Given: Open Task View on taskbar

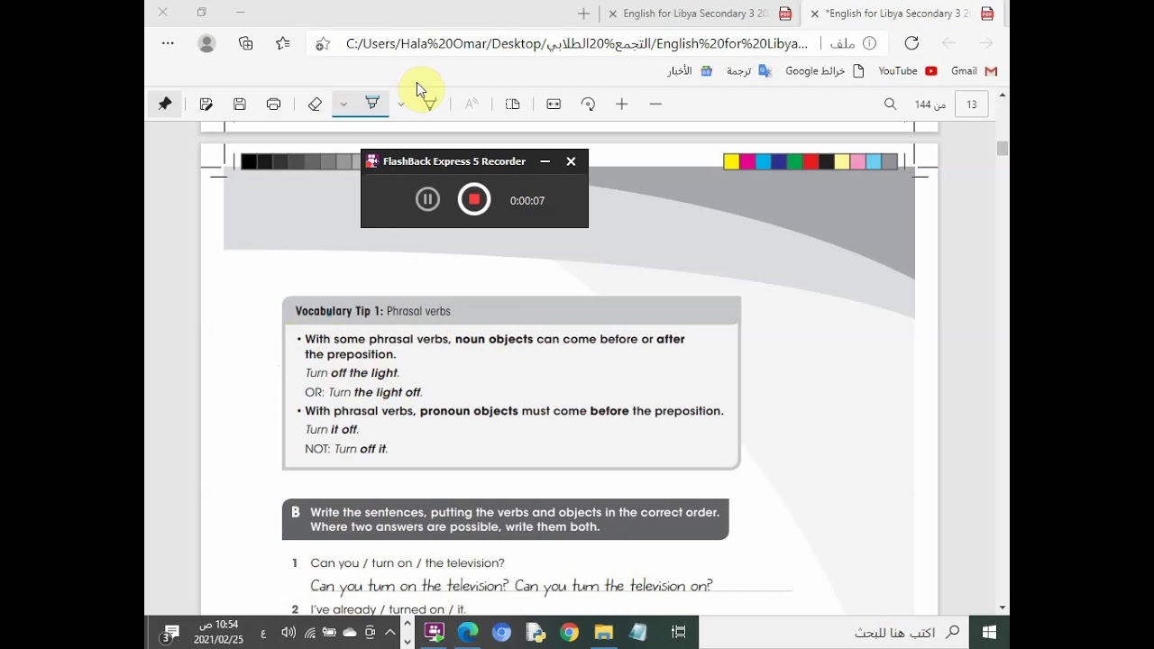Looking at the screenshot, I should click(x=679, y=633).
